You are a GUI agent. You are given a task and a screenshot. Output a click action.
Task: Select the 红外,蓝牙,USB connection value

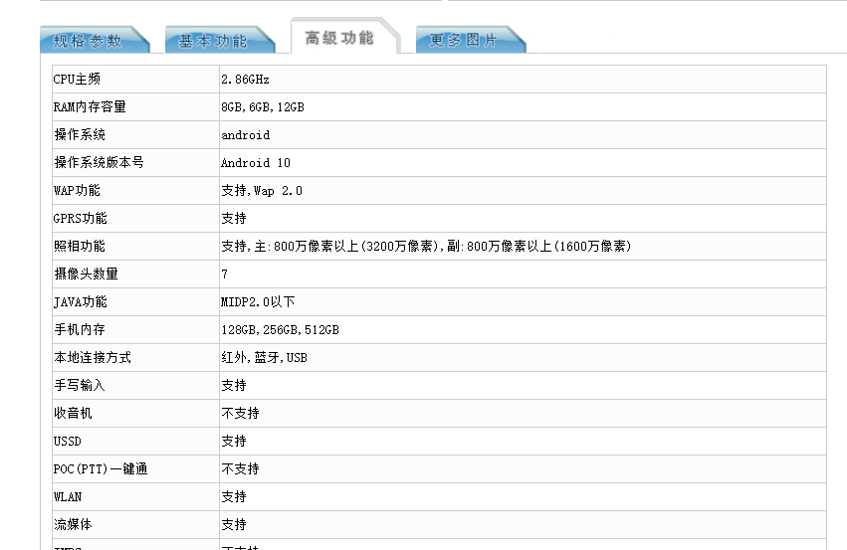coord(264,358)
